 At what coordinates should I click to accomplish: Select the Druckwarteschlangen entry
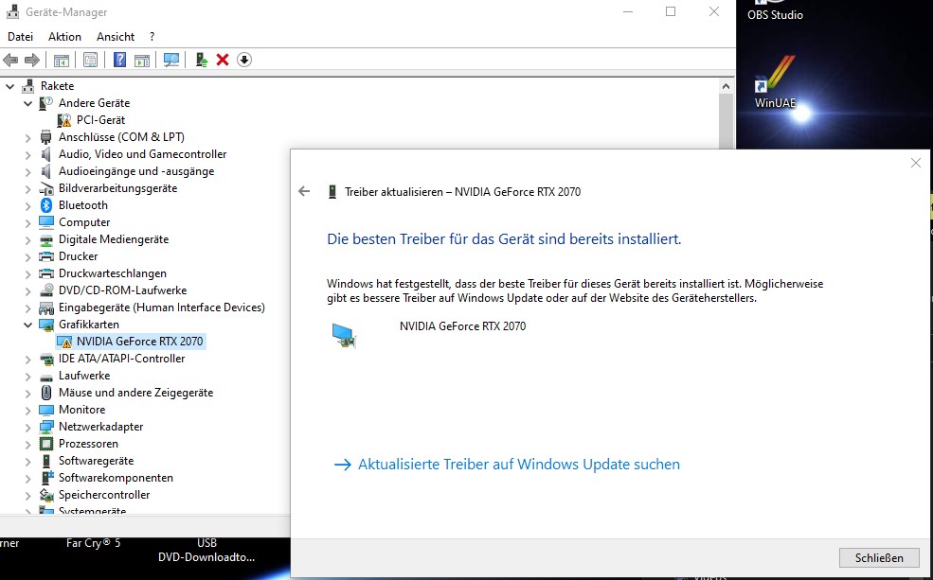113,273
